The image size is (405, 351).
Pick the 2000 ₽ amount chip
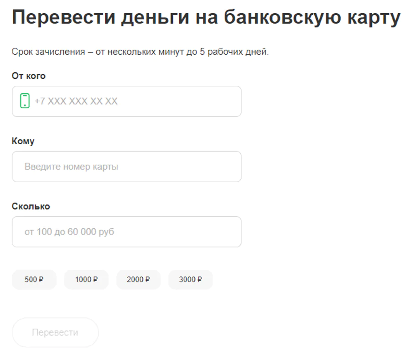tap(138, 280)
